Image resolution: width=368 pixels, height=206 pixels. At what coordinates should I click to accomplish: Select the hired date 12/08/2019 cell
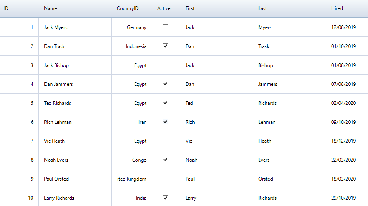tap(343, 27)
